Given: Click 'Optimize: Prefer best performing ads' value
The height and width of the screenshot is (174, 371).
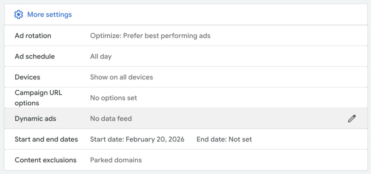Looking at the screenshot, I should click(x=150, y=36).
